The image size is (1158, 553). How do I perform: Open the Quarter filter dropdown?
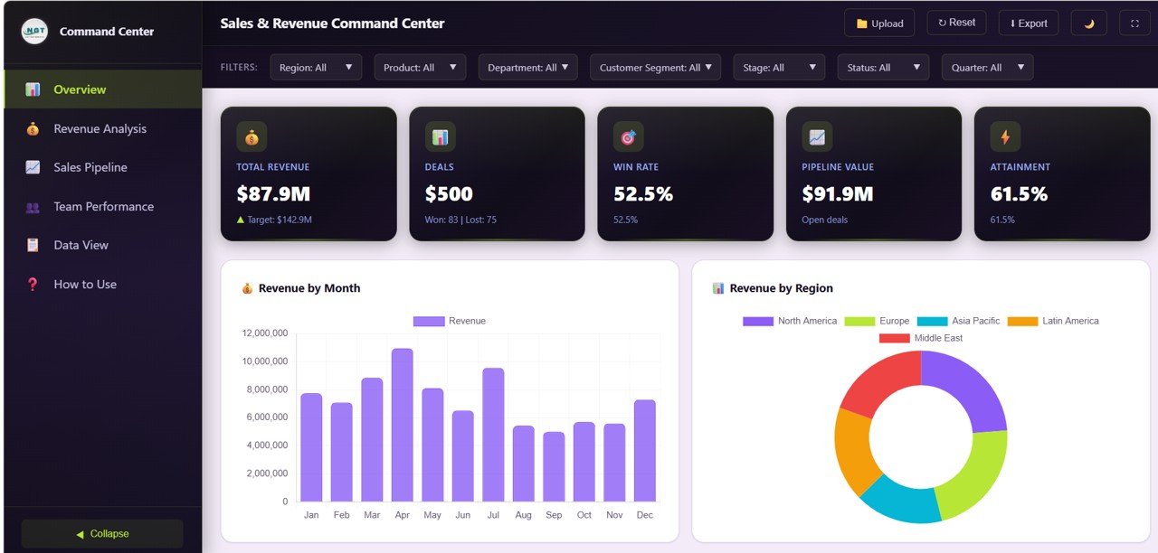[x=987, y=67]
